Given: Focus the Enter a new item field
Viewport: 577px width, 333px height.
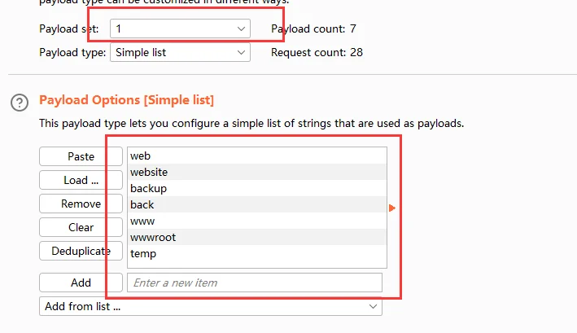Looking at the screenshot, I should [254, 283].
